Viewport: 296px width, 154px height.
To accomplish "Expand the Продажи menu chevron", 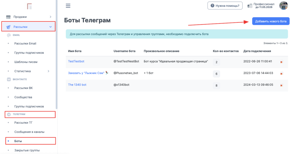I will coord(51,17).
